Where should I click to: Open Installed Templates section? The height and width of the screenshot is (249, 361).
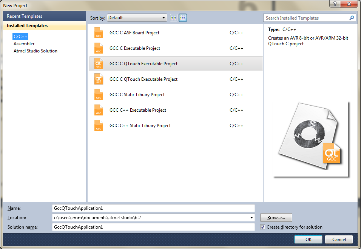point(45,26)
